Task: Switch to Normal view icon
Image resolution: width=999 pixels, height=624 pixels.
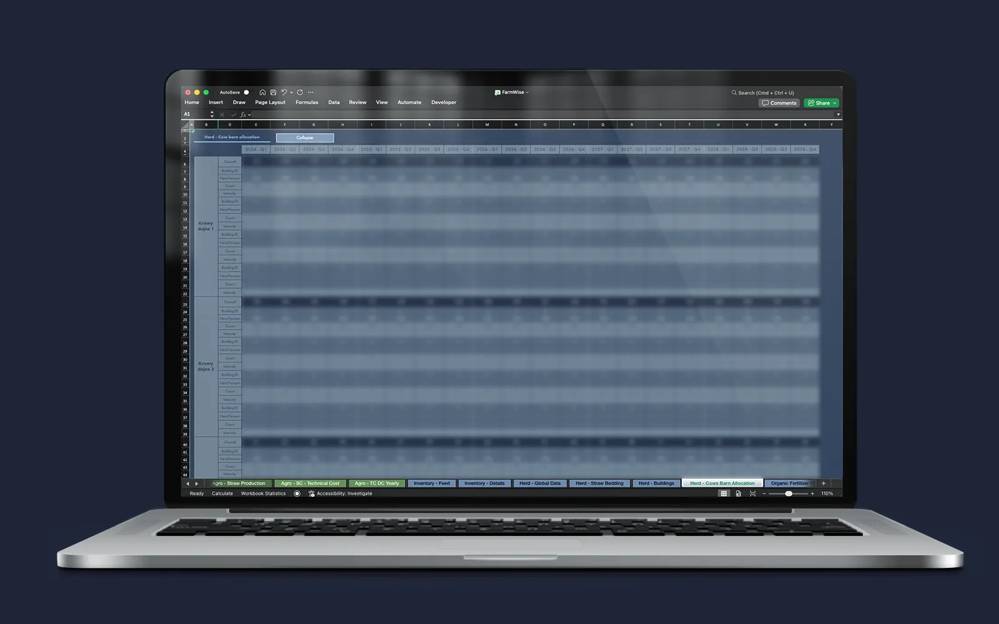Action: click(724, 494)
